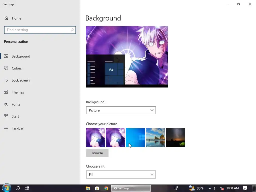Select the second anime picture thumbnail
Screen dimensions: 256x192
click(x=115, y=137)
